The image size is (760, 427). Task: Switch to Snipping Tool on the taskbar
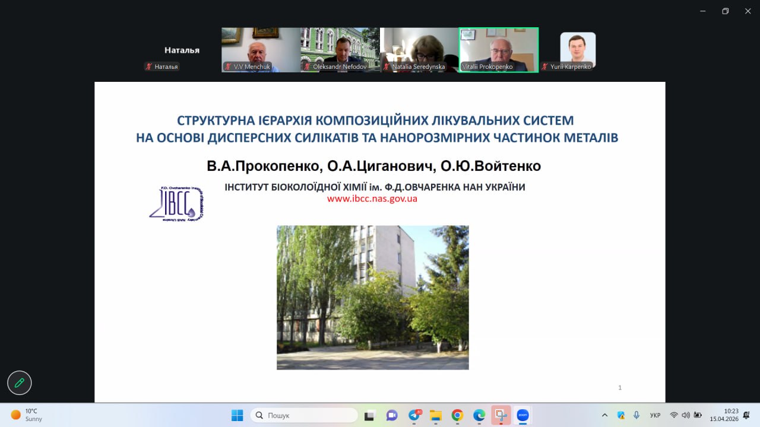[501, 415]
